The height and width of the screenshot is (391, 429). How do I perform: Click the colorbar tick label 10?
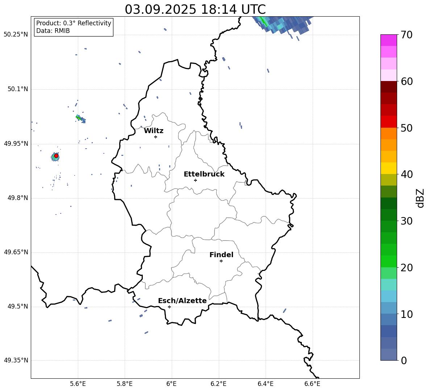point(407,314)
